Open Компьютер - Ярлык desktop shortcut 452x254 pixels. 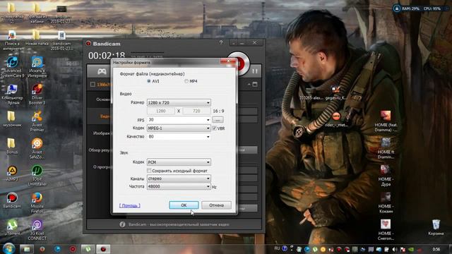[12, 95]
